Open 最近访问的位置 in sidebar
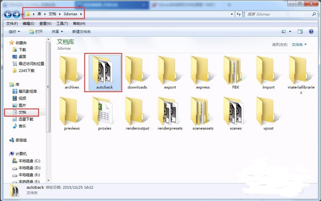The width and height of the screenshot is (321, 201). (28, 63)
